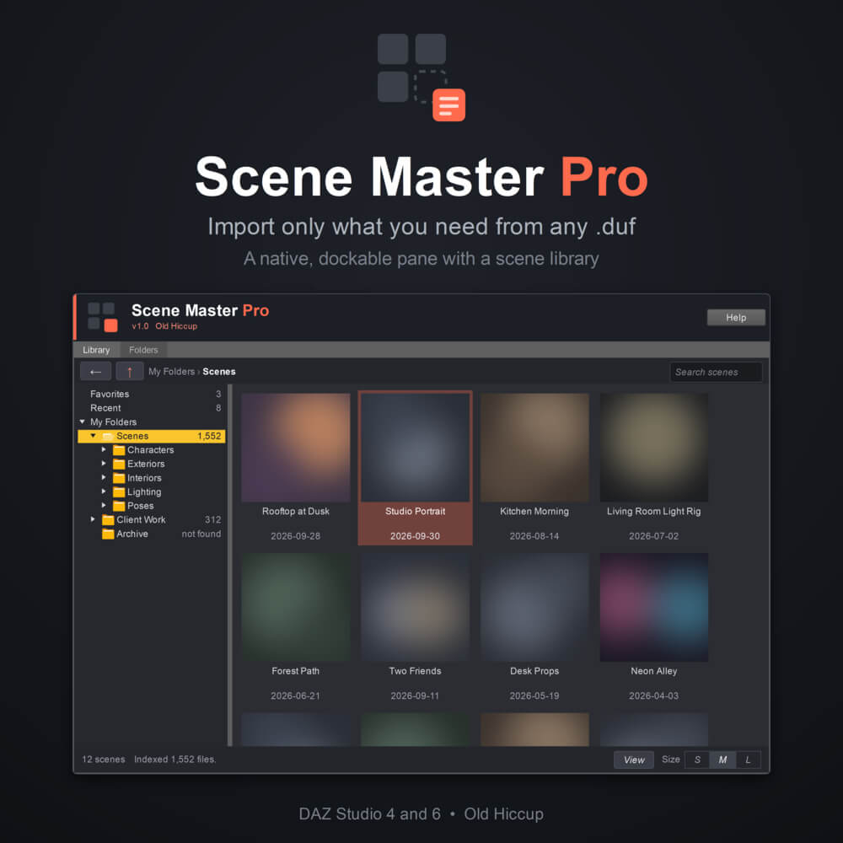Open Recent in the sidebar
This screenshot has width=843, height=843.
tap(152, 408)
